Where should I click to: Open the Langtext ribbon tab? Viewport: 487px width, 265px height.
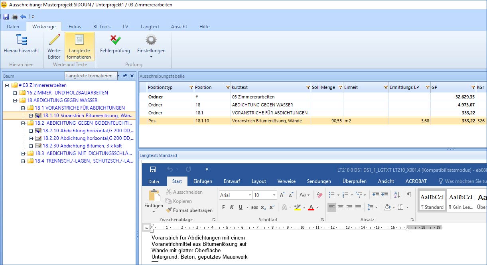(x=150, y=27)
